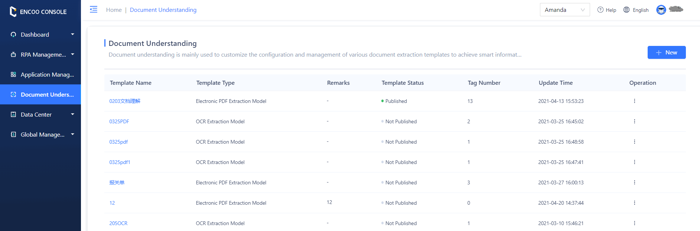Click the Document Understanding scan icon
The image size is (700, 231).
13,94
